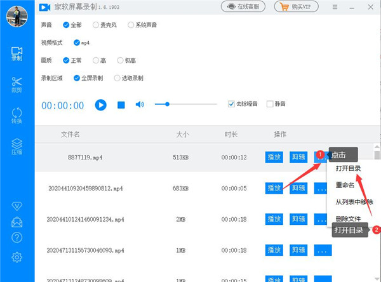Open the help question mark icon

click(17, 238)
